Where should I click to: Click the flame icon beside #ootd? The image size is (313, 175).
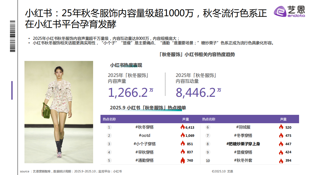pyautogui.click(x=182, y=136)
